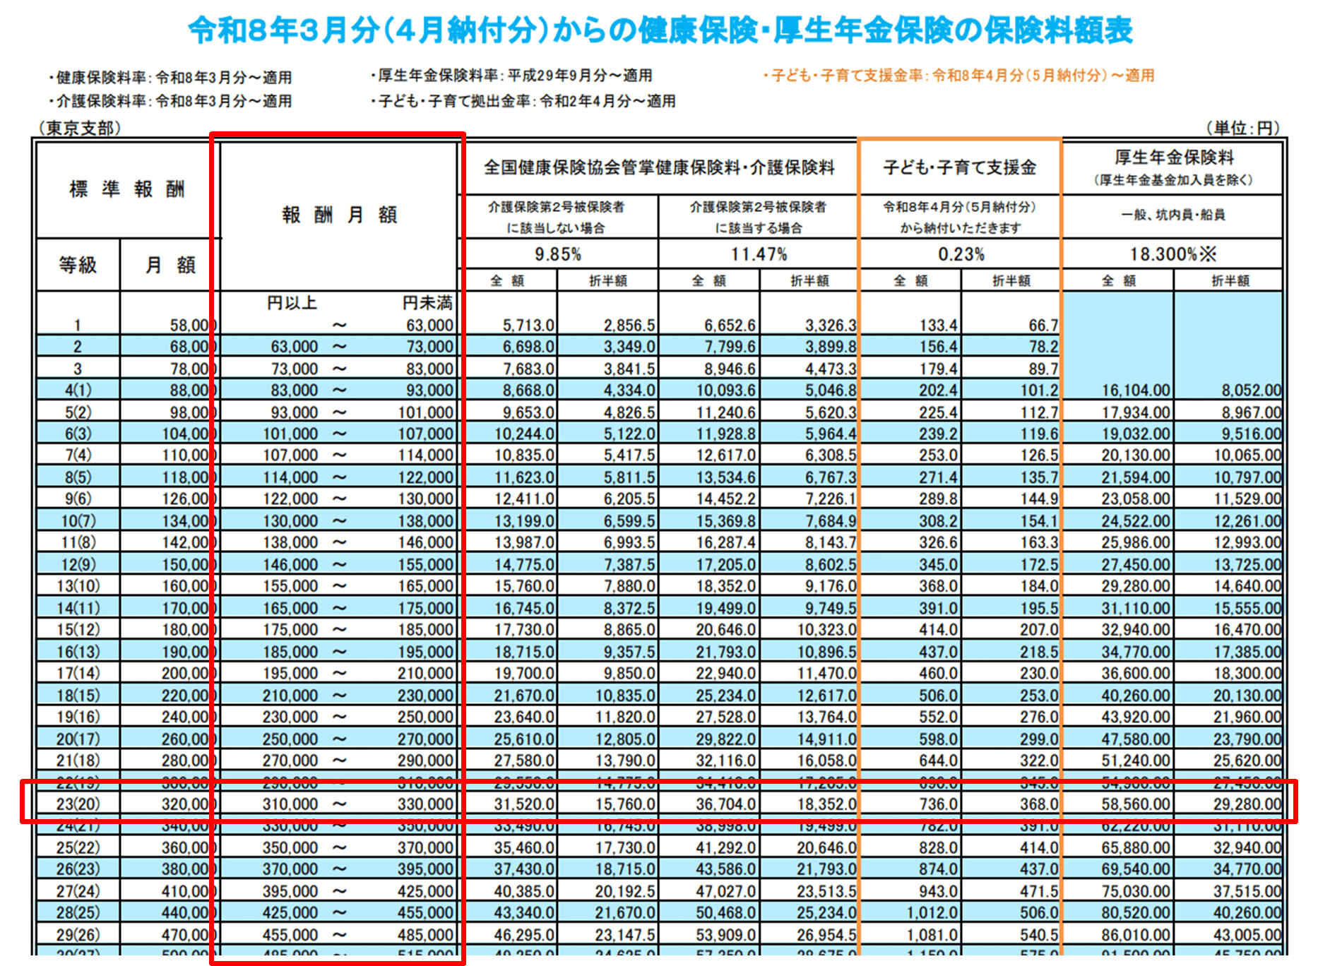
Task: Select the 16,104.00 pension cell
Action: 1135,390
